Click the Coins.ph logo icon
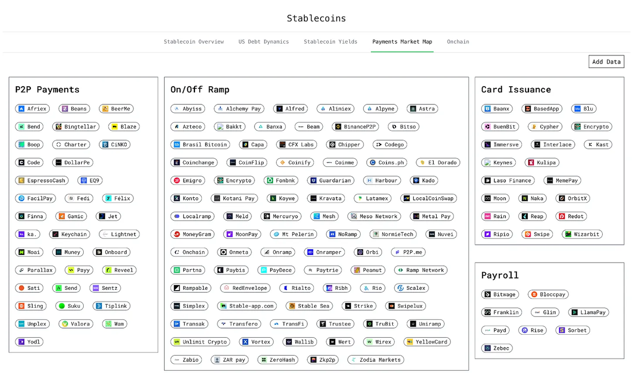Viewport: 634px width, 373px height. (372, 162)
